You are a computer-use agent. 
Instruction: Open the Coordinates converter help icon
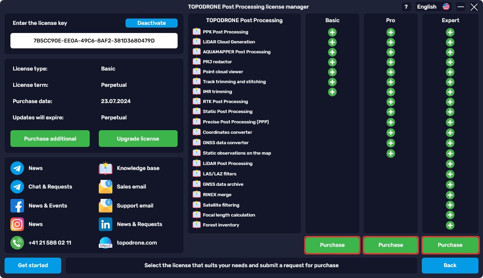click(x=197, y=132)
